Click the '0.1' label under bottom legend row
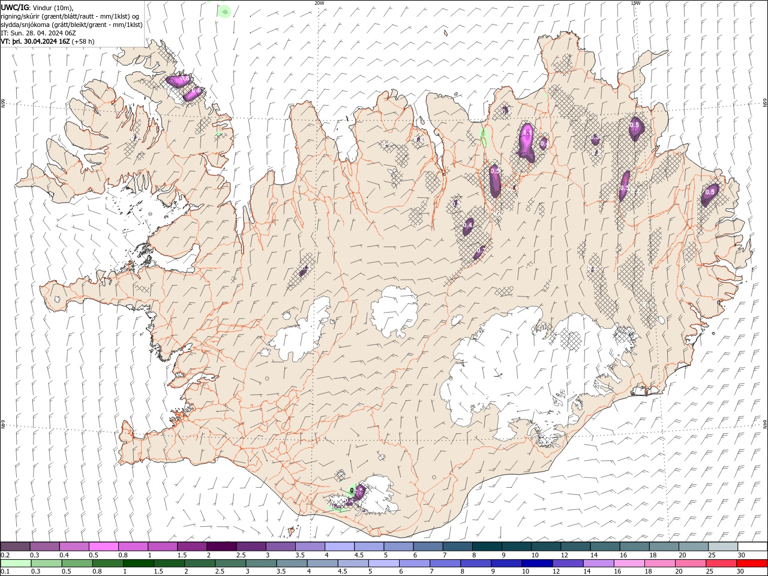This screenshot has width=768, height=576. click(5, 572)
